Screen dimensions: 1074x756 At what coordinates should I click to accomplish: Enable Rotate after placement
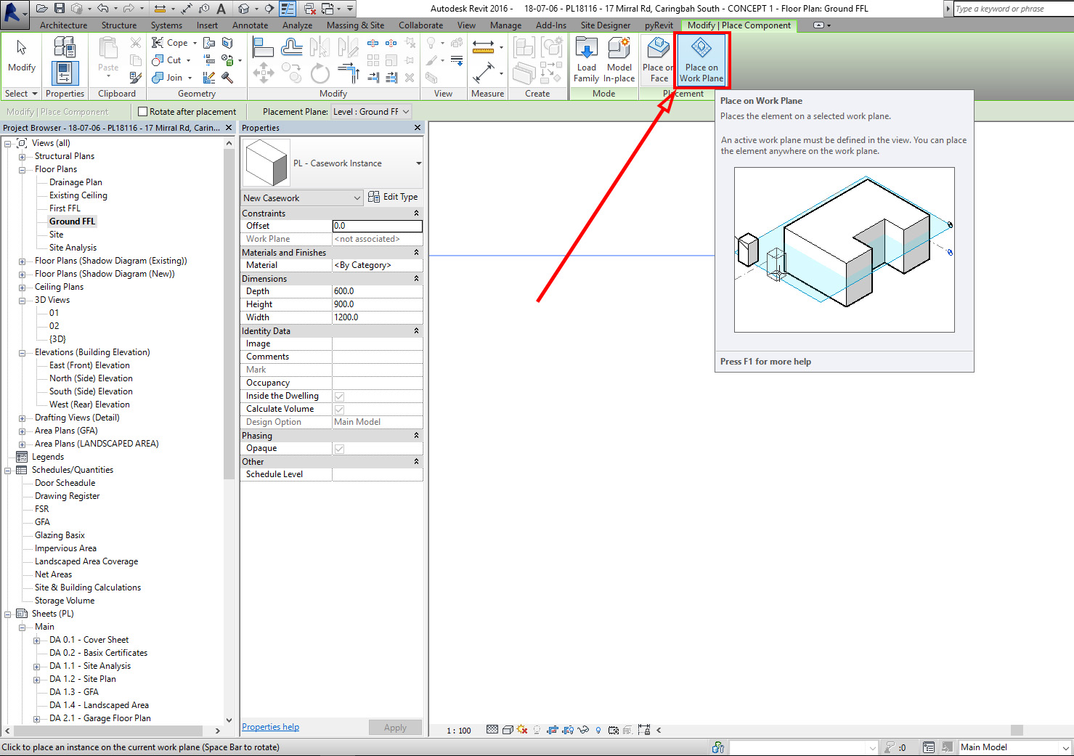(x=142, y=111)
